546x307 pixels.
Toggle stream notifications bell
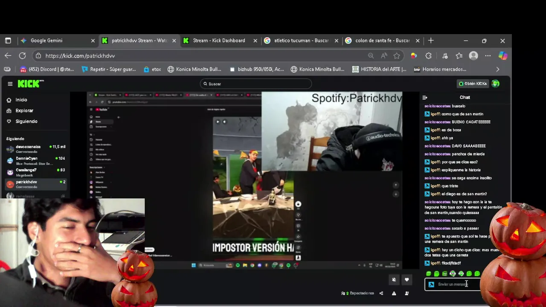pyautogui.click(x=394, y=280)
